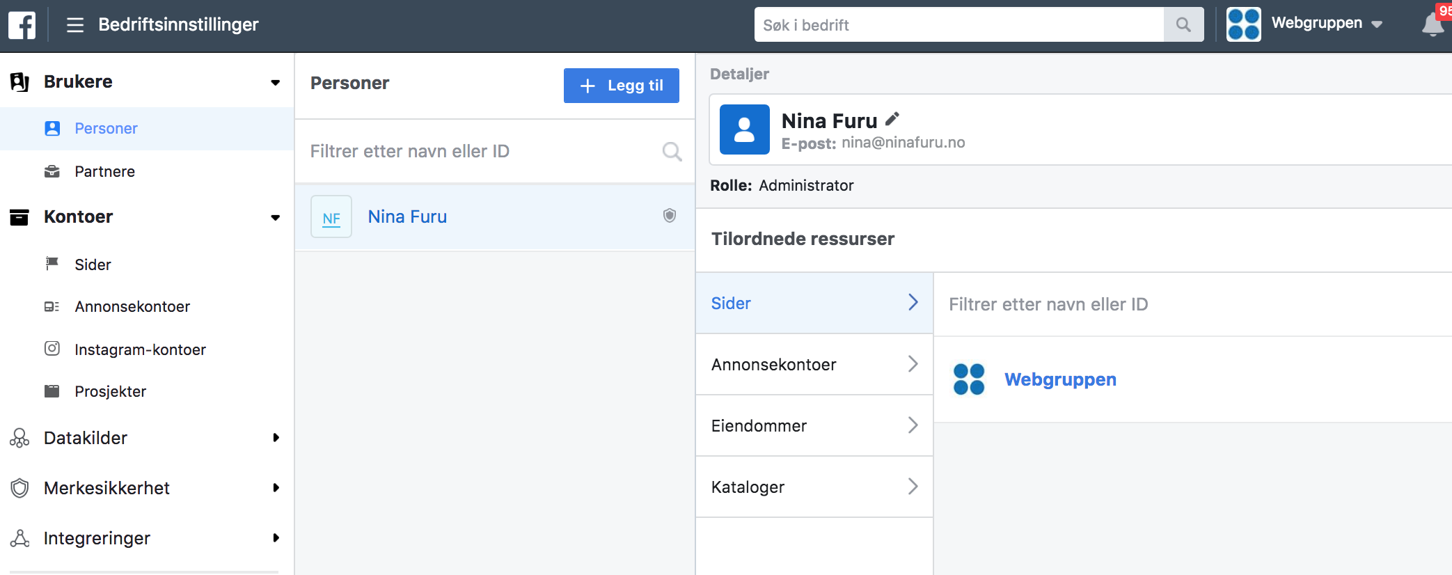The height and width of the screenshot is (575, 1452).
Task: Click the Integreringer icon
Action: [x=19, y=538]
